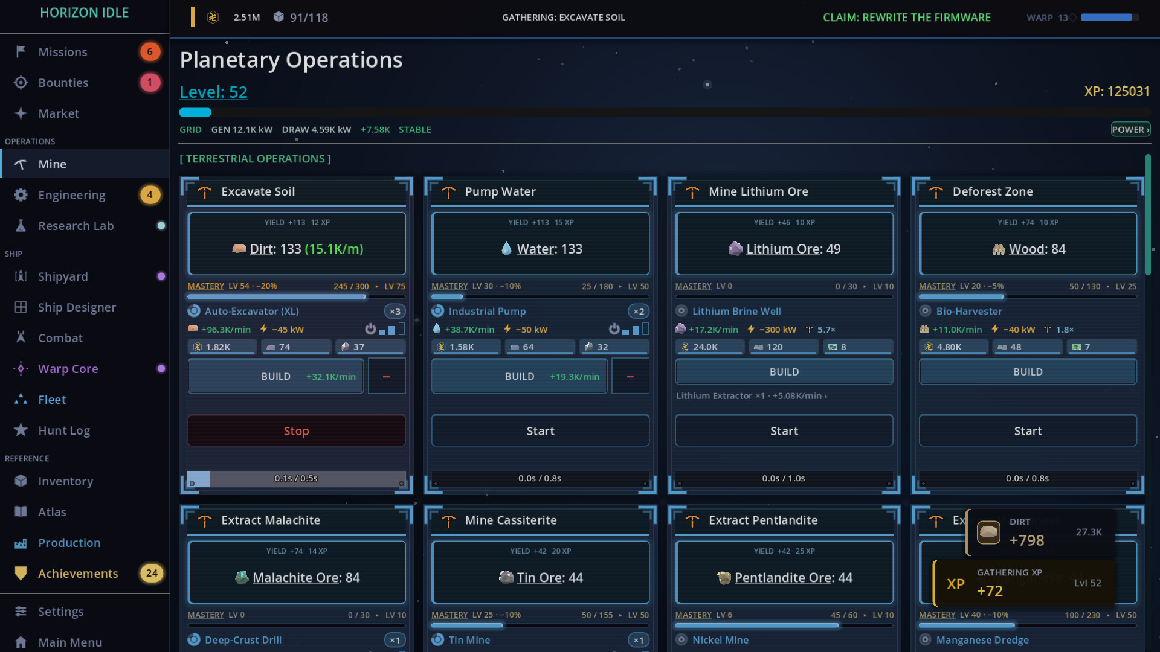The height and width of the screenshot is (652, 1160).
Task: Select the Mine tab in Operations
Action: pos(85,164)
